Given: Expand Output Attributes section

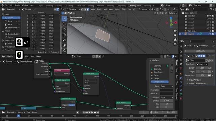Looking at the screenshot, I should (195, 80).
